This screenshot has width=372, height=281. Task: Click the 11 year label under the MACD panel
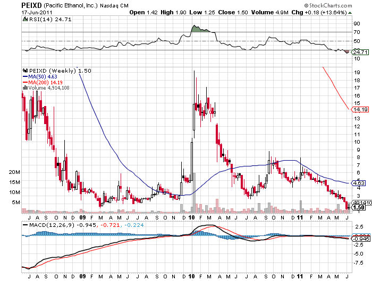tap(300, 276)
